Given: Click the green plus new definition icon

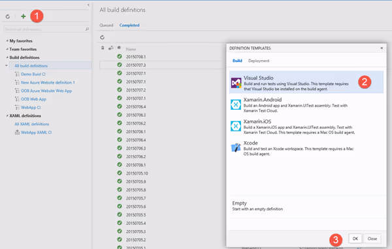Looking at the screenshot, I should [24, 16].
